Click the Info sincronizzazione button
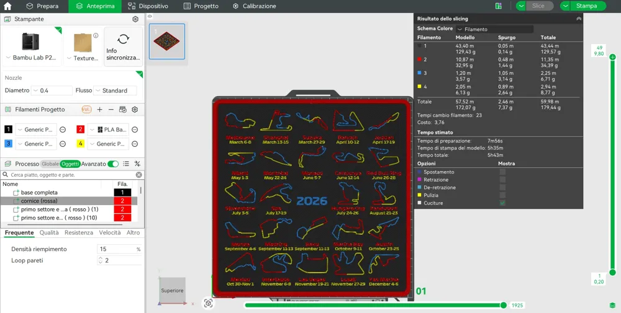The width and height of the screenshot is (621, 313). (123, 46)
